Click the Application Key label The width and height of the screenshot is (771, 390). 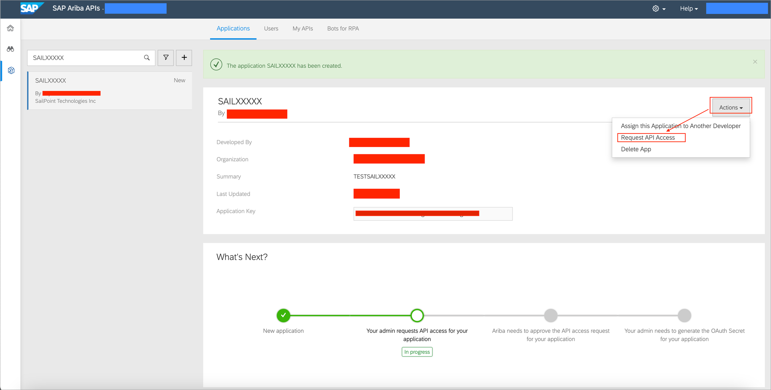(236, 211)
